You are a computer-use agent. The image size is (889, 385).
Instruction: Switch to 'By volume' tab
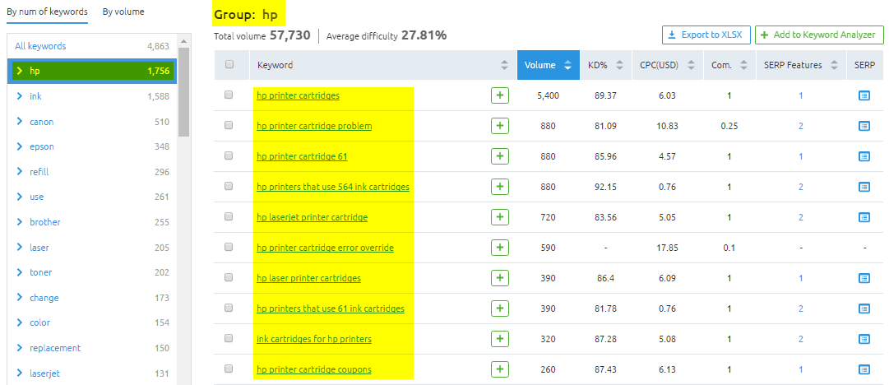point(123,12)
